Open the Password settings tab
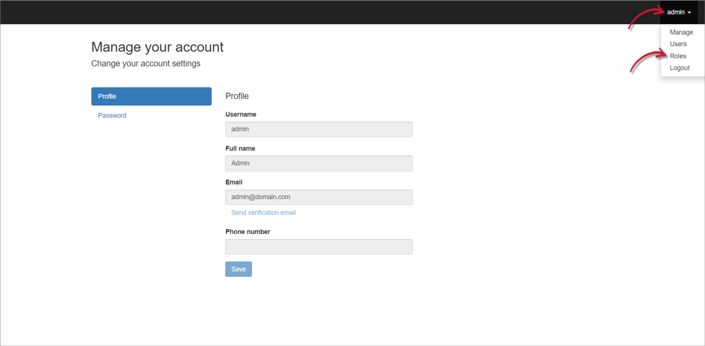Screen dimensions: 705x346 112,115
